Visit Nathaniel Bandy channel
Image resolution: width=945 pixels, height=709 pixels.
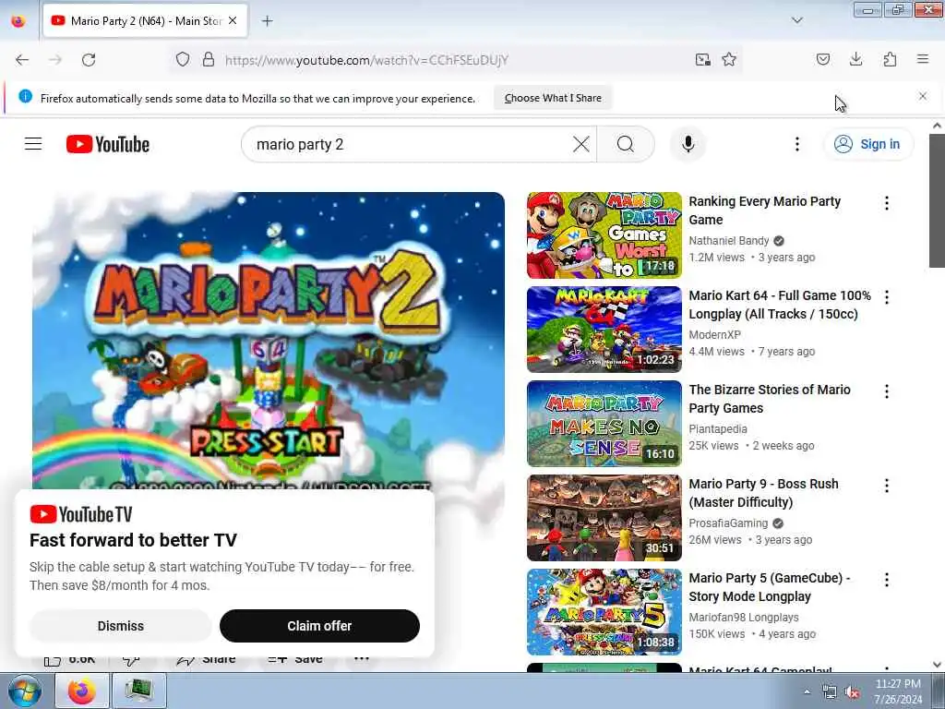coord(729,241)
